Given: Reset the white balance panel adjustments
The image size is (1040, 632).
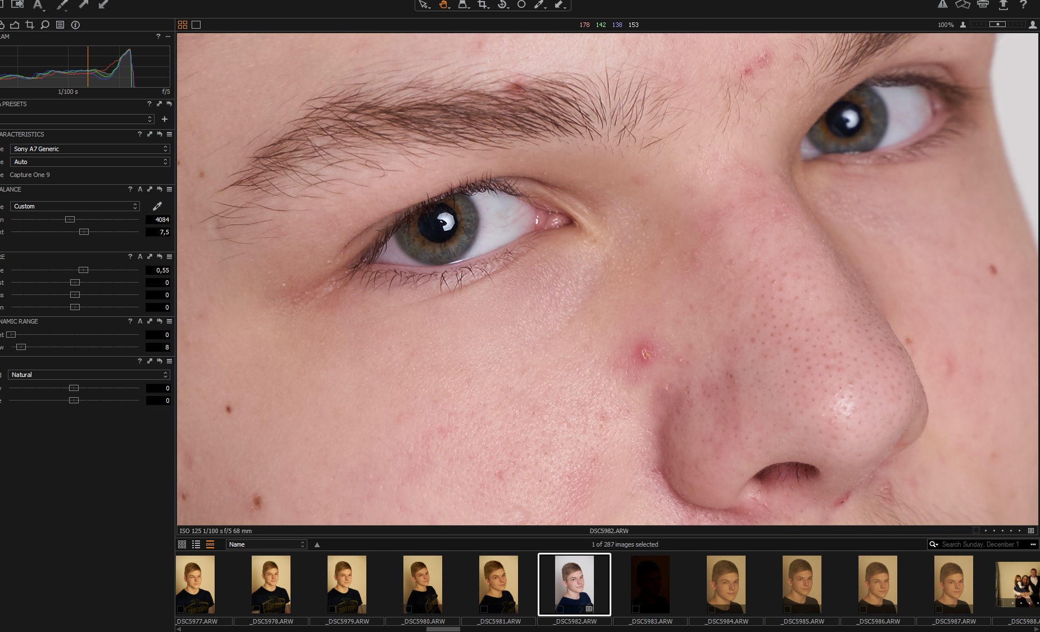Looking at the screenshot, I should point(160,189).
